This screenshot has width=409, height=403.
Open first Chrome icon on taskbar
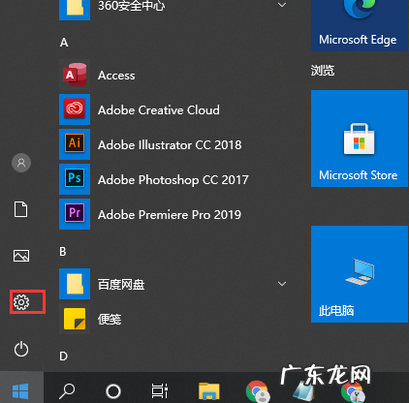[258, 391]
